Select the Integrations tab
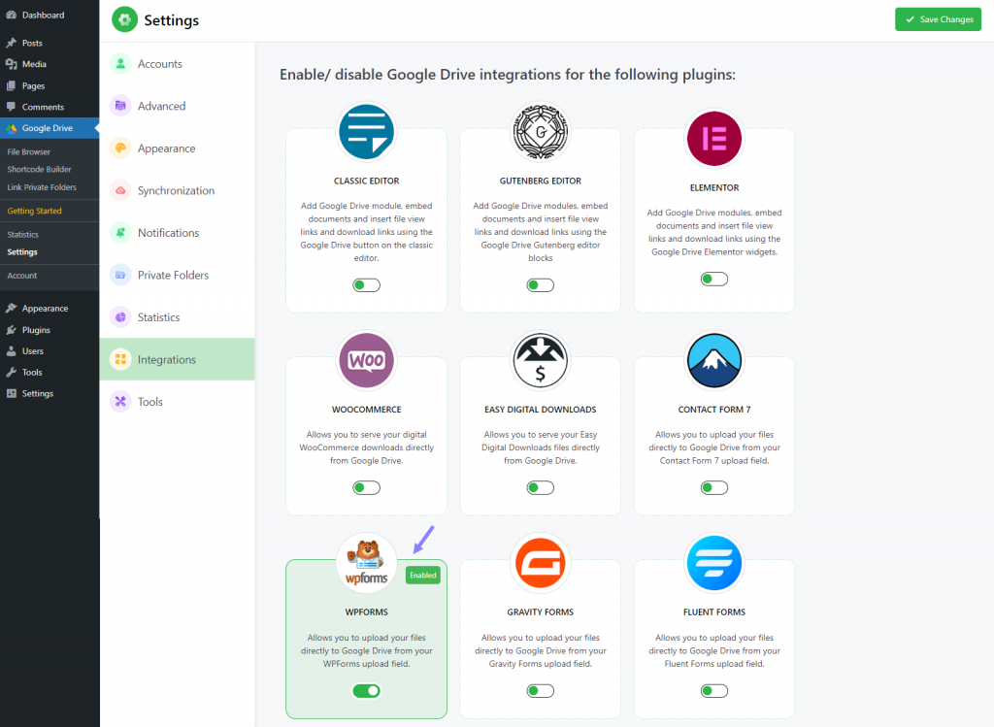 178,359
